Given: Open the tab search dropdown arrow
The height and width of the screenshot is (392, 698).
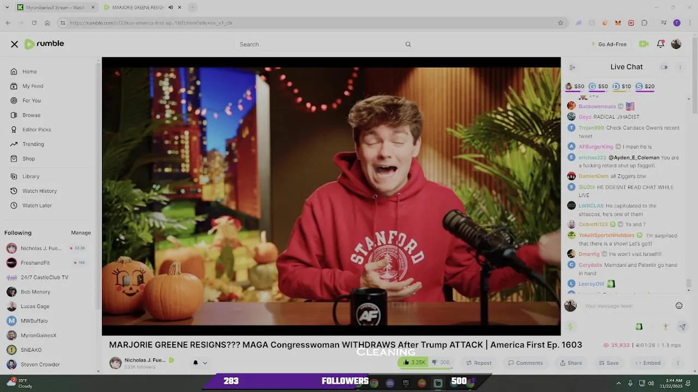Looking at the screenshot, I should tap(8, 7).
